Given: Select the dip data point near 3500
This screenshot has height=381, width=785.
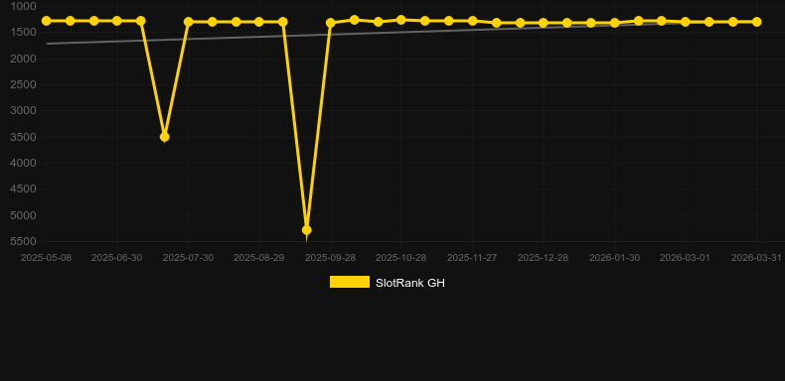Looking at the screenshot, I should point(164,137).
